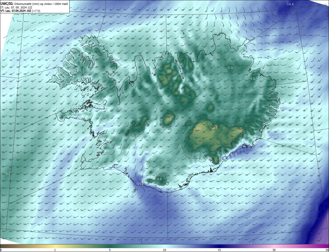Pick the pink color at legend 30
This screenshot has height=252, width=329.
click(274, 246)
